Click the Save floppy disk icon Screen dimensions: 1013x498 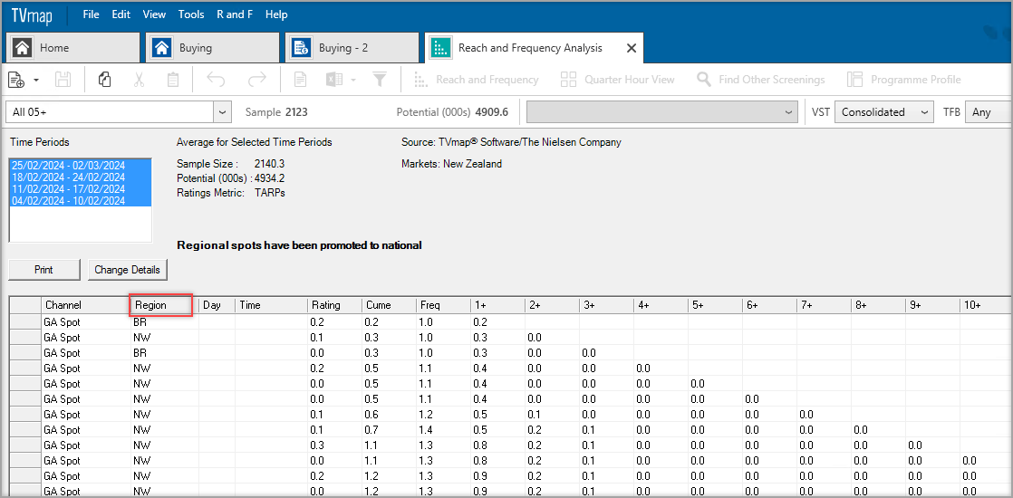[63, 80]
